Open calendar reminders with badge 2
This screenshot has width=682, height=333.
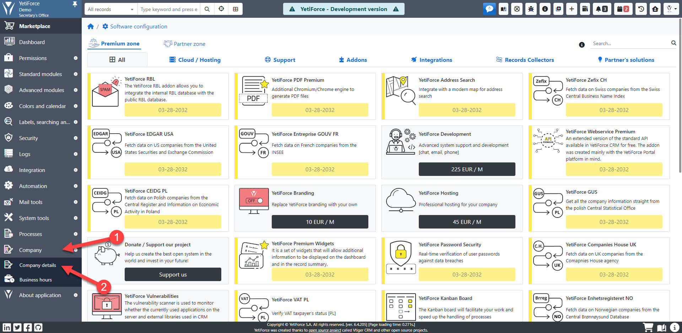tap(623, 9)
